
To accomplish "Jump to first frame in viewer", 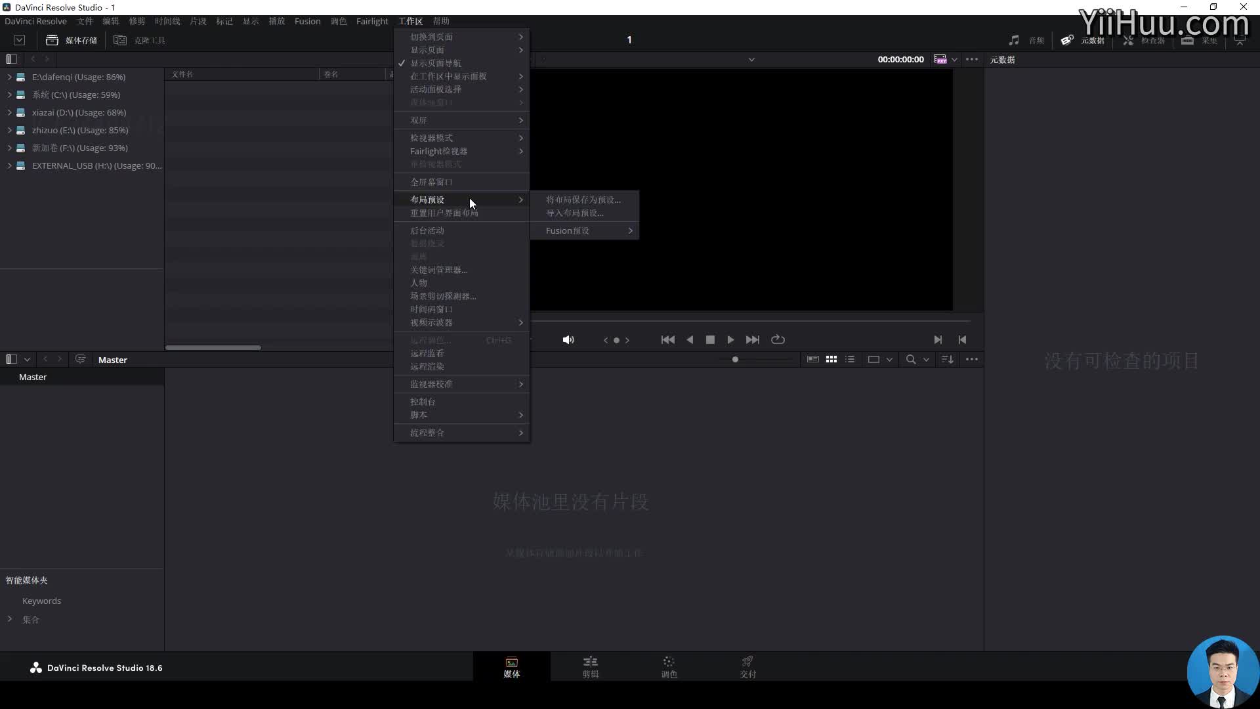I will pyautogui.click(x=667, y=339).
